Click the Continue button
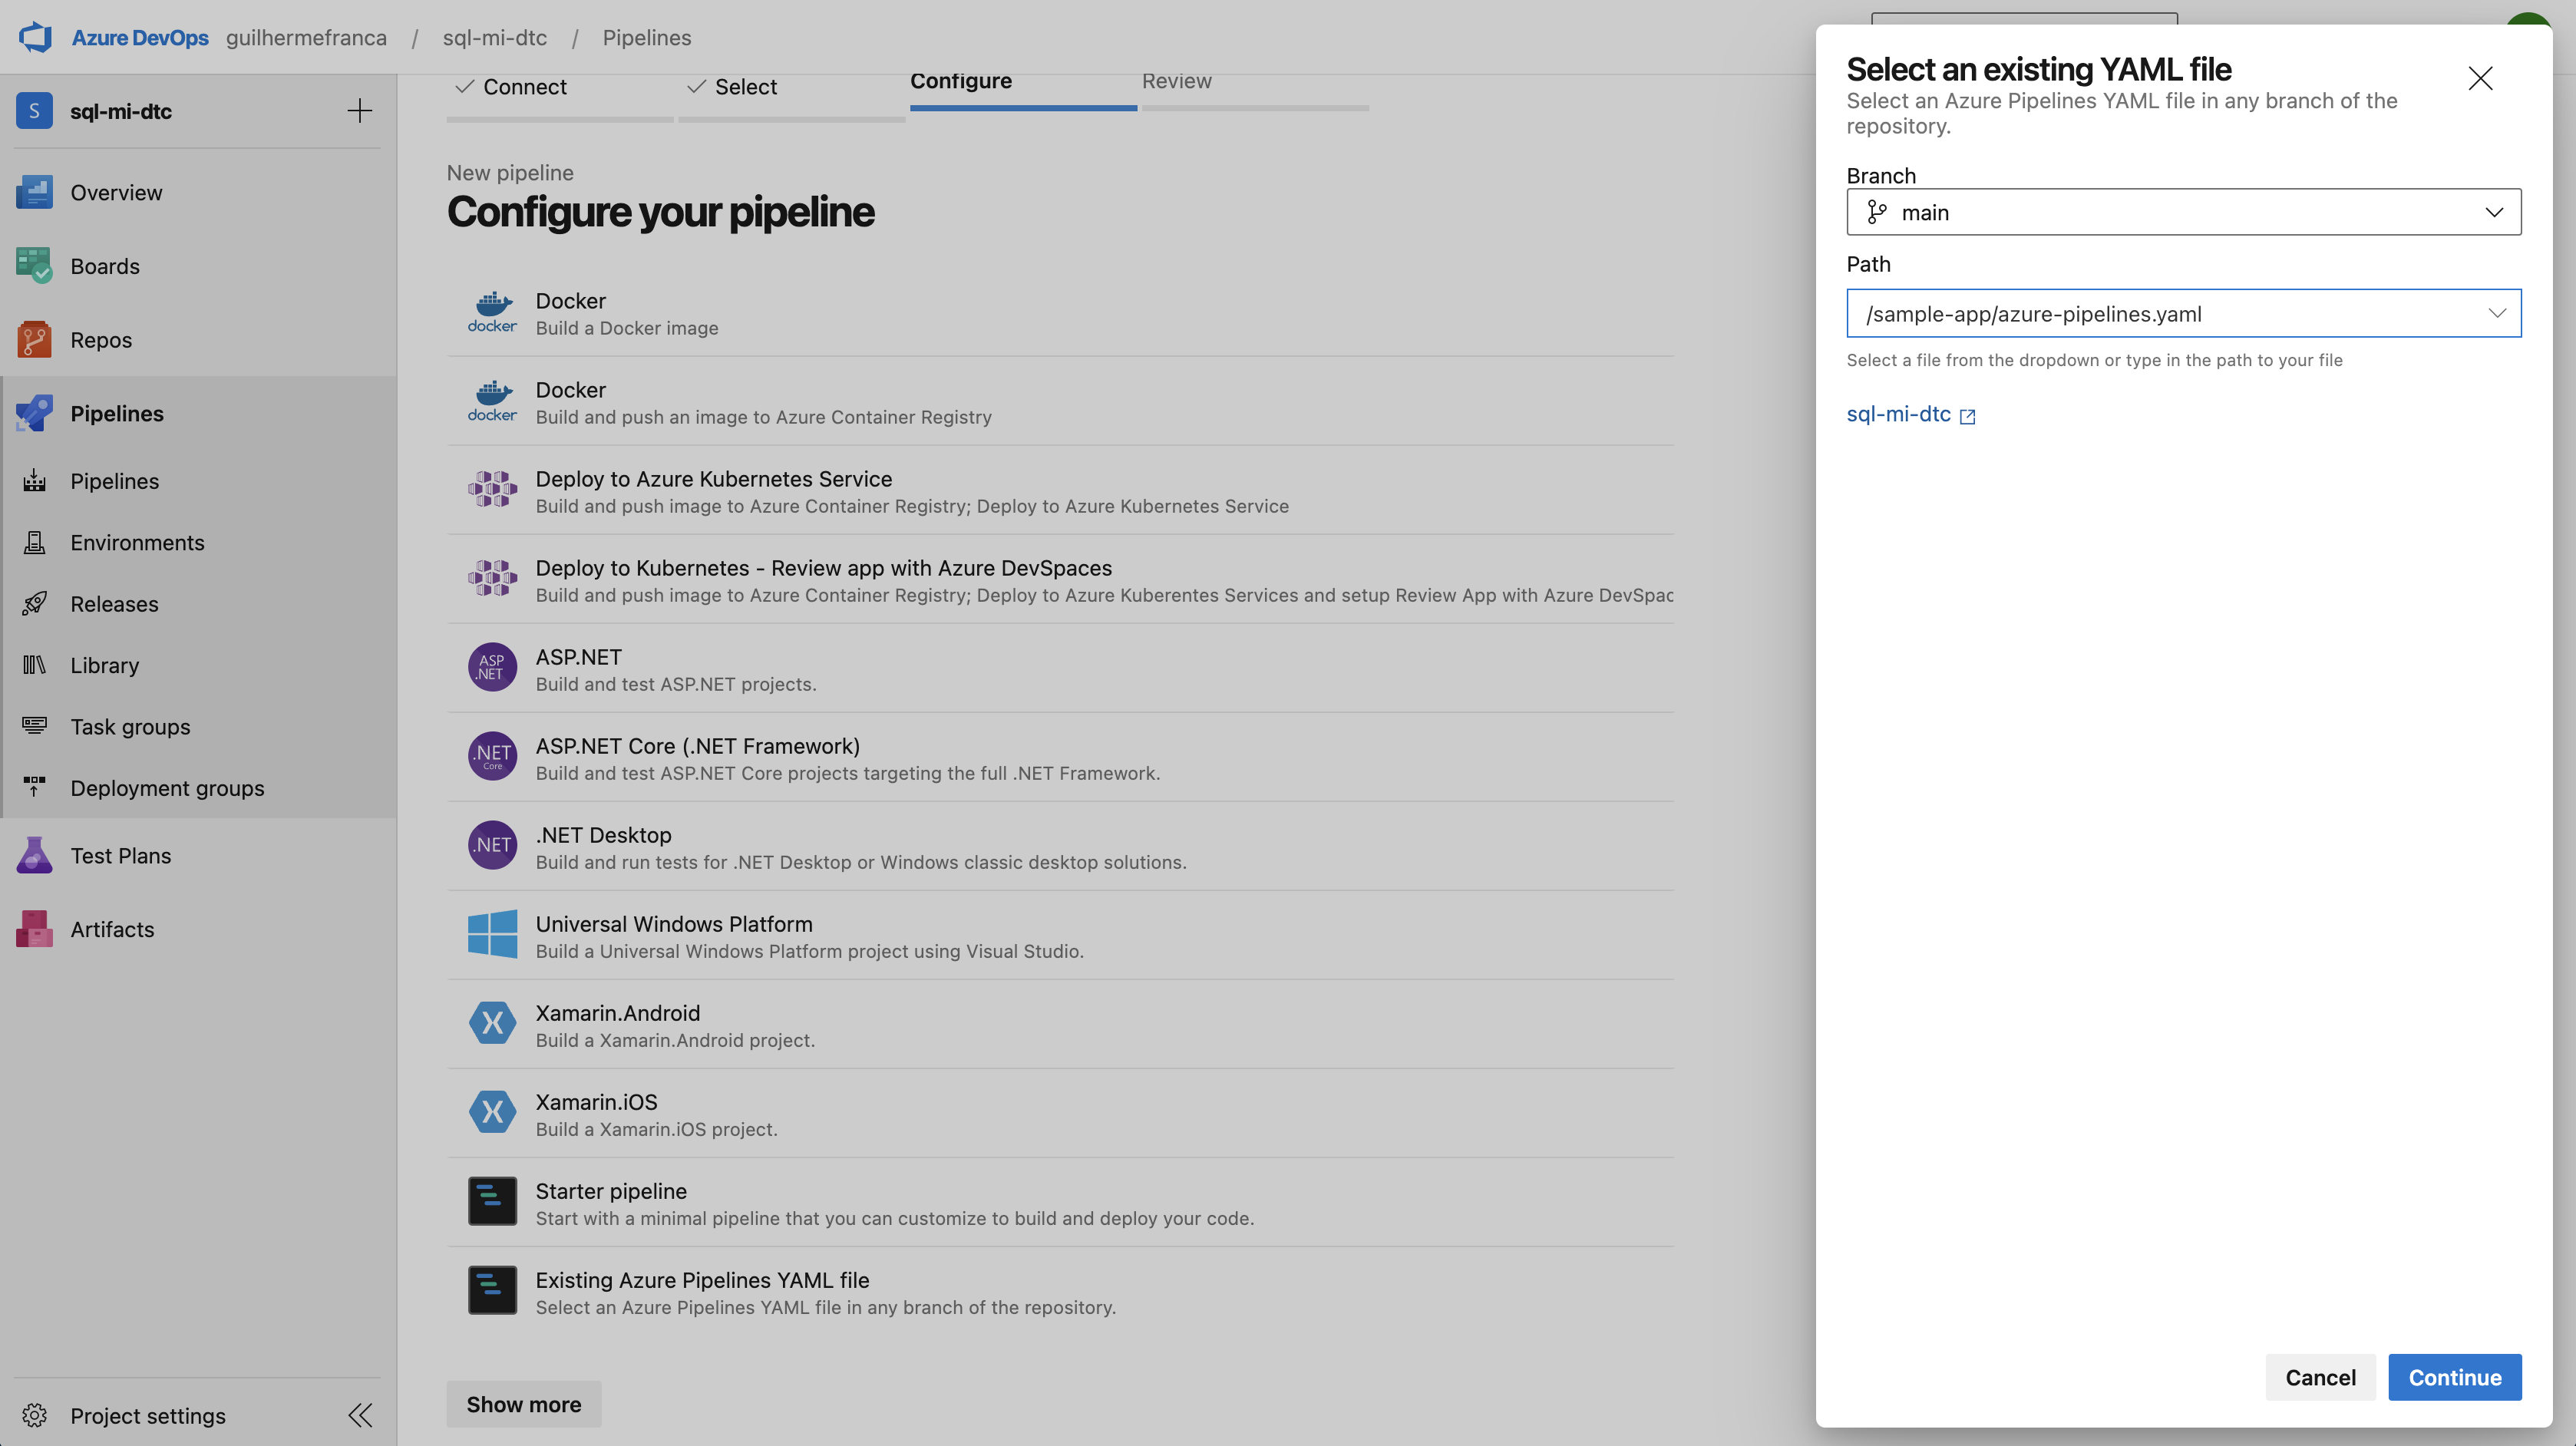Viewport: 2576px width, 1446px height. coord(2454,1377)
